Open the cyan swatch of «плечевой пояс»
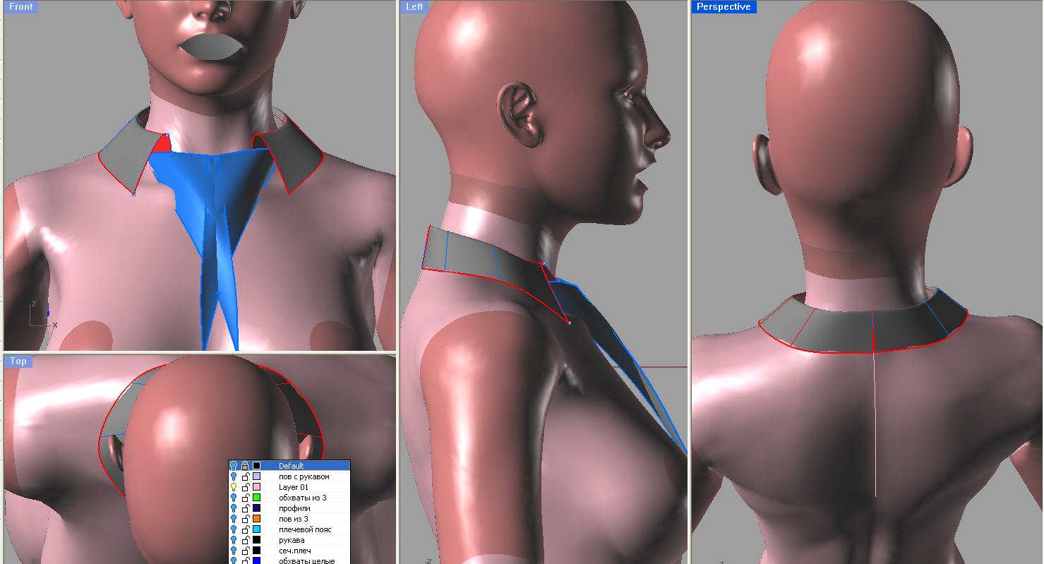This screenshot has width=1044, height=564. coord(257,529)
